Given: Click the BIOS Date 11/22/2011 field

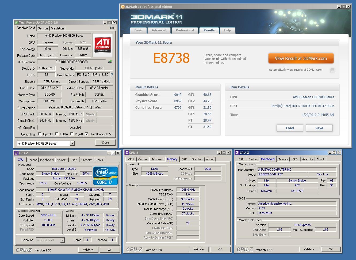Looking at the screenshot, I should click(x=297, y=213).
